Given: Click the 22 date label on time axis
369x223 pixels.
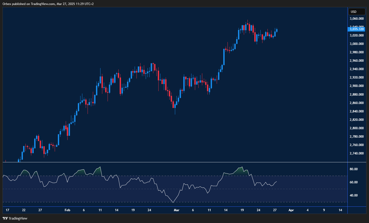Looking at the screenshot, I should (x=24, y=210).
